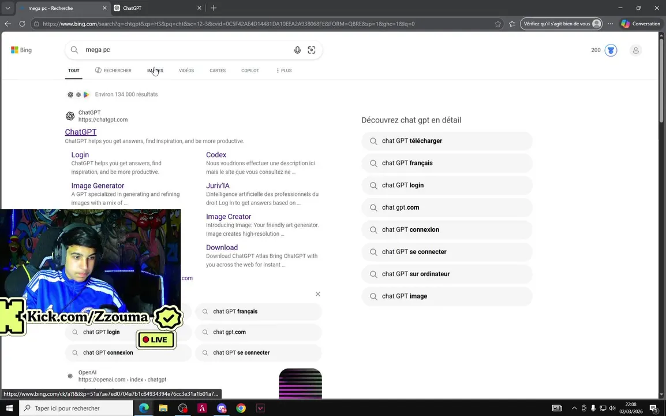Open Google Chrome from taskbar
The image size is (666, 416).
[x=241, y=408]
